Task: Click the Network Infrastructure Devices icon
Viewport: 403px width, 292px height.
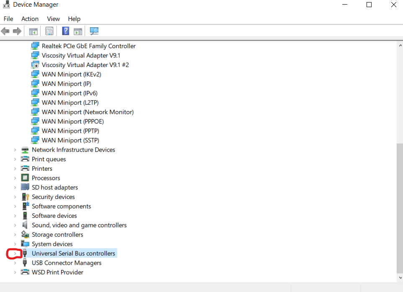Action: coord(25,150)
